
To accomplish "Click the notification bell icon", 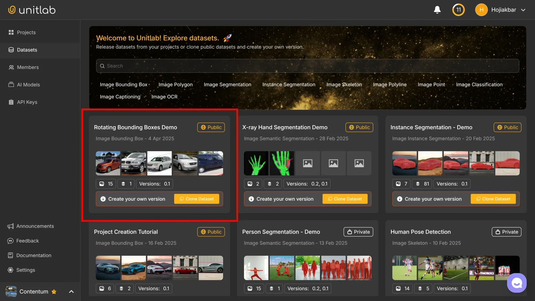I will [437, 10].
